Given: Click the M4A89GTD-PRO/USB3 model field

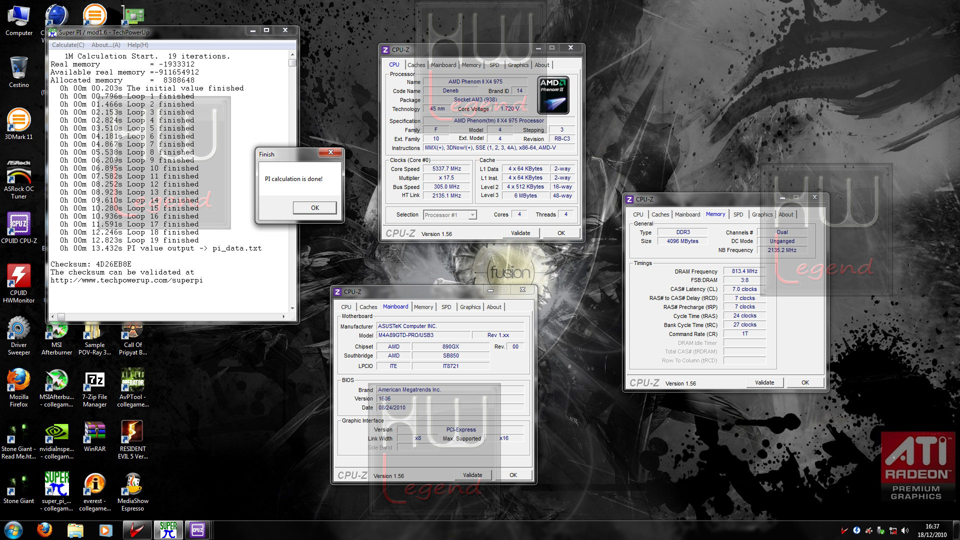Looking at the screenshot, I should [423, 335].
